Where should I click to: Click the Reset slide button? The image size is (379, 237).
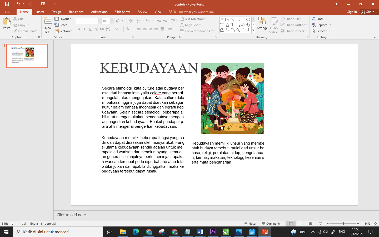tap(61, 25)
